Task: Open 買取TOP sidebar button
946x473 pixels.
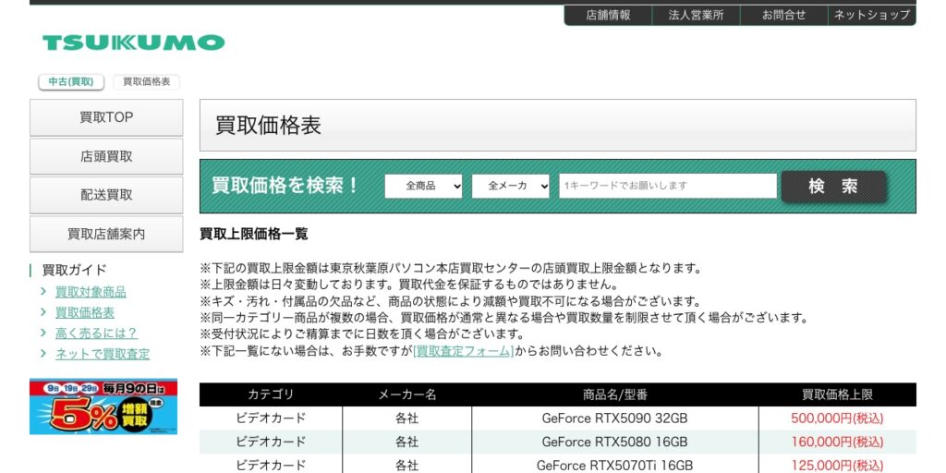Action: pyautogui.click(x=106, y=117)
